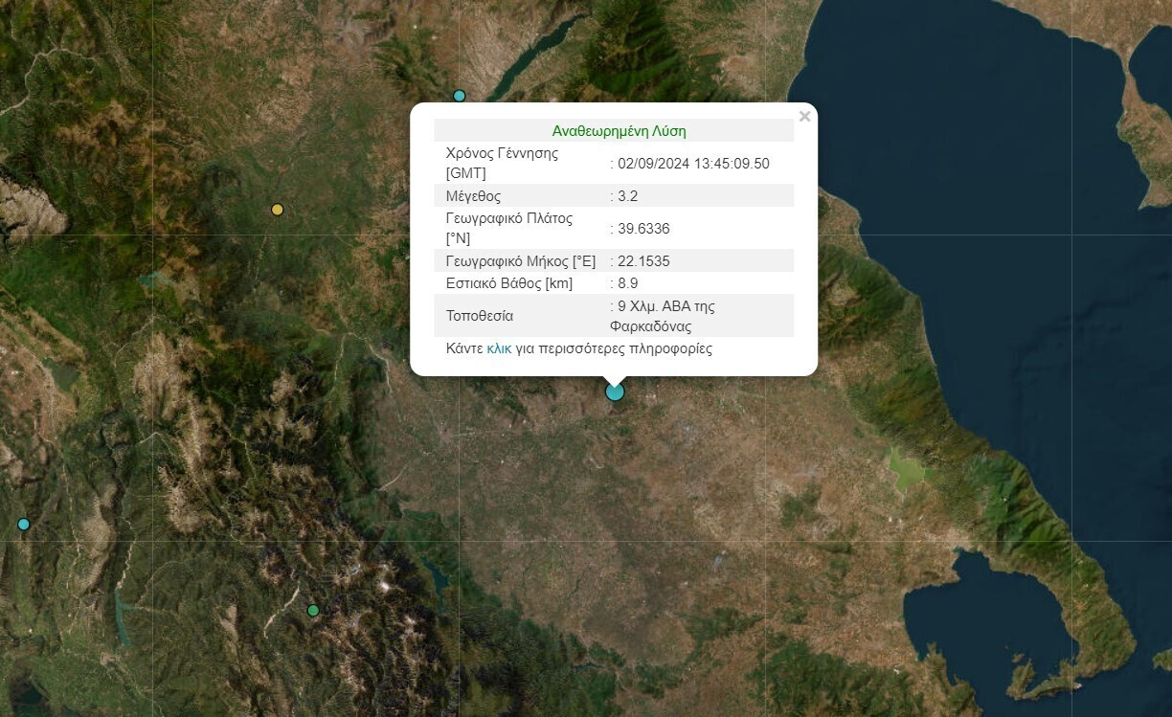The width and height of the screenshot is (1172, 717).
Task: Click the green earthquake marker on map
Action: pyautogui.click(x=313, y=610)
